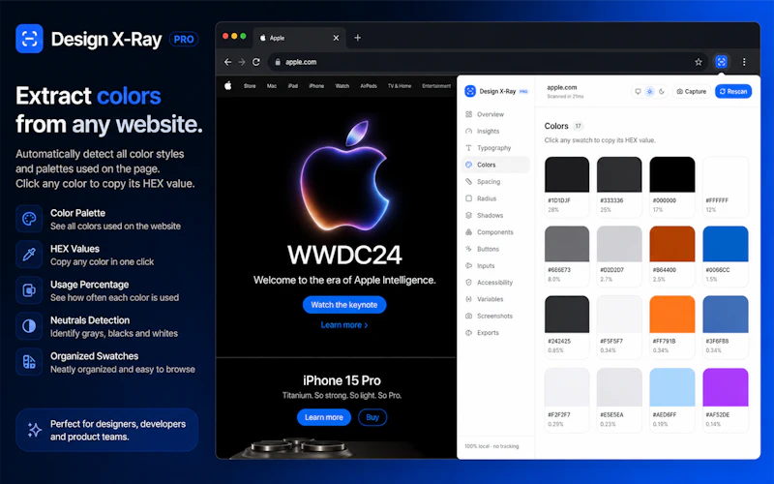Viewport: 774px width, 484px height.
Task: Click the sparkle icon beside 'Perfect for designers'
Action: tap(34, 430)
